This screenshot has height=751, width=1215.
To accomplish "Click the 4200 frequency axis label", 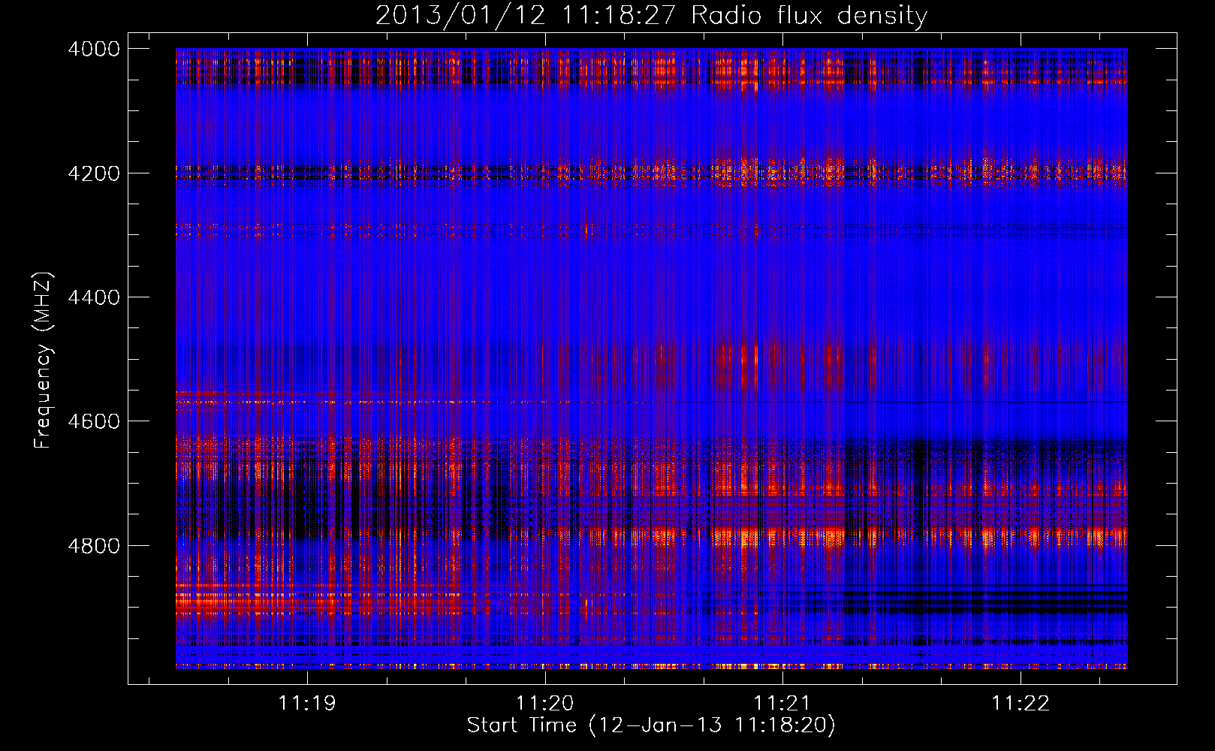I will click(x=94, y=173).
